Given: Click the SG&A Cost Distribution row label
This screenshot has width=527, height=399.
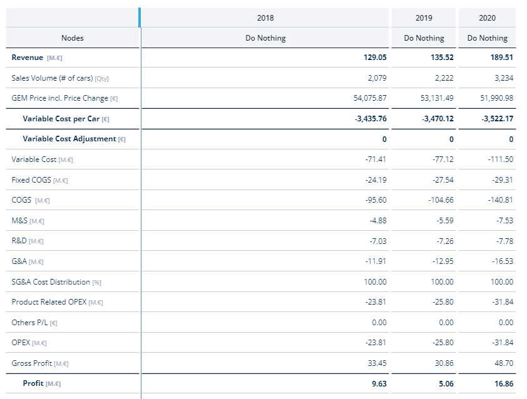Looking at the screenshot, I should click(x=51, y=282).
